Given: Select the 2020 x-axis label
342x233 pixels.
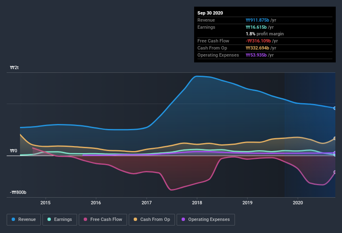Looking at the screenshot, I should [x=298, y=203].
